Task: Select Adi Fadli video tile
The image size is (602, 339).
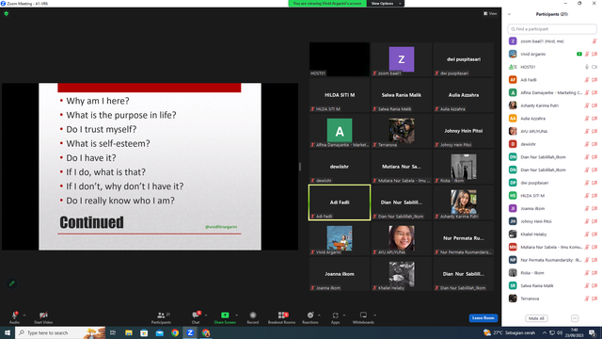Action: click(x=340, y=202)
